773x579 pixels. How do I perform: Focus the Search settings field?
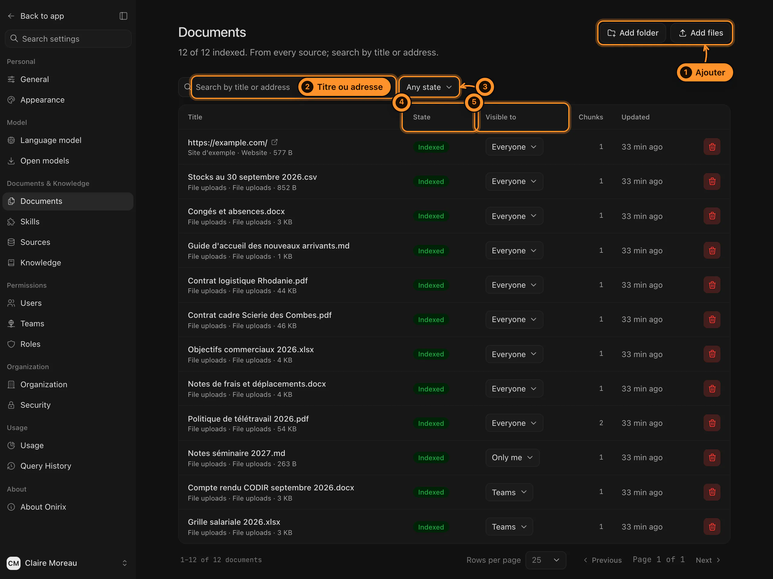click(68, 39)
